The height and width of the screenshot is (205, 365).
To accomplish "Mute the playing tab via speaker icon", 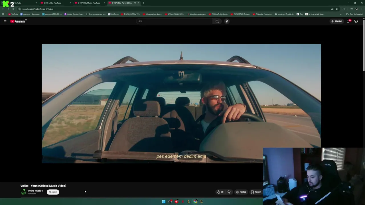I will click(x=135, y=3).
